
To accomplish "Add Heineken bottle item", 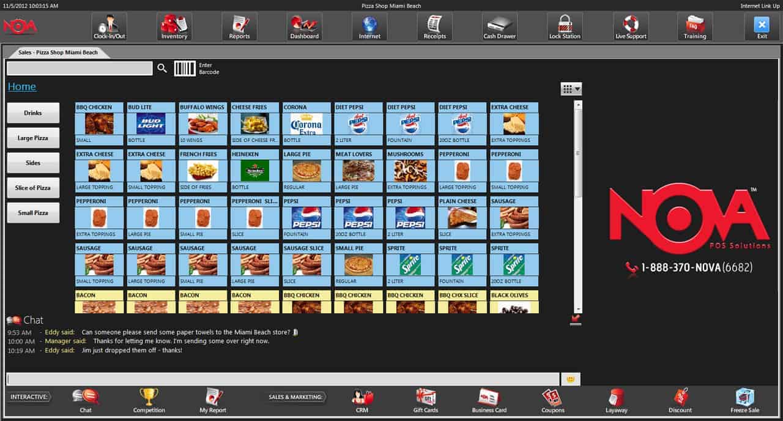I will 254,170.
